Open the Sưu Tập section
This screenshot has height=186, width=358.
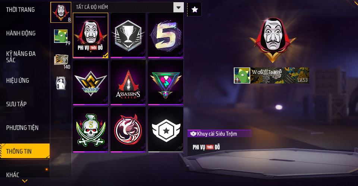[x=16, y=104]
